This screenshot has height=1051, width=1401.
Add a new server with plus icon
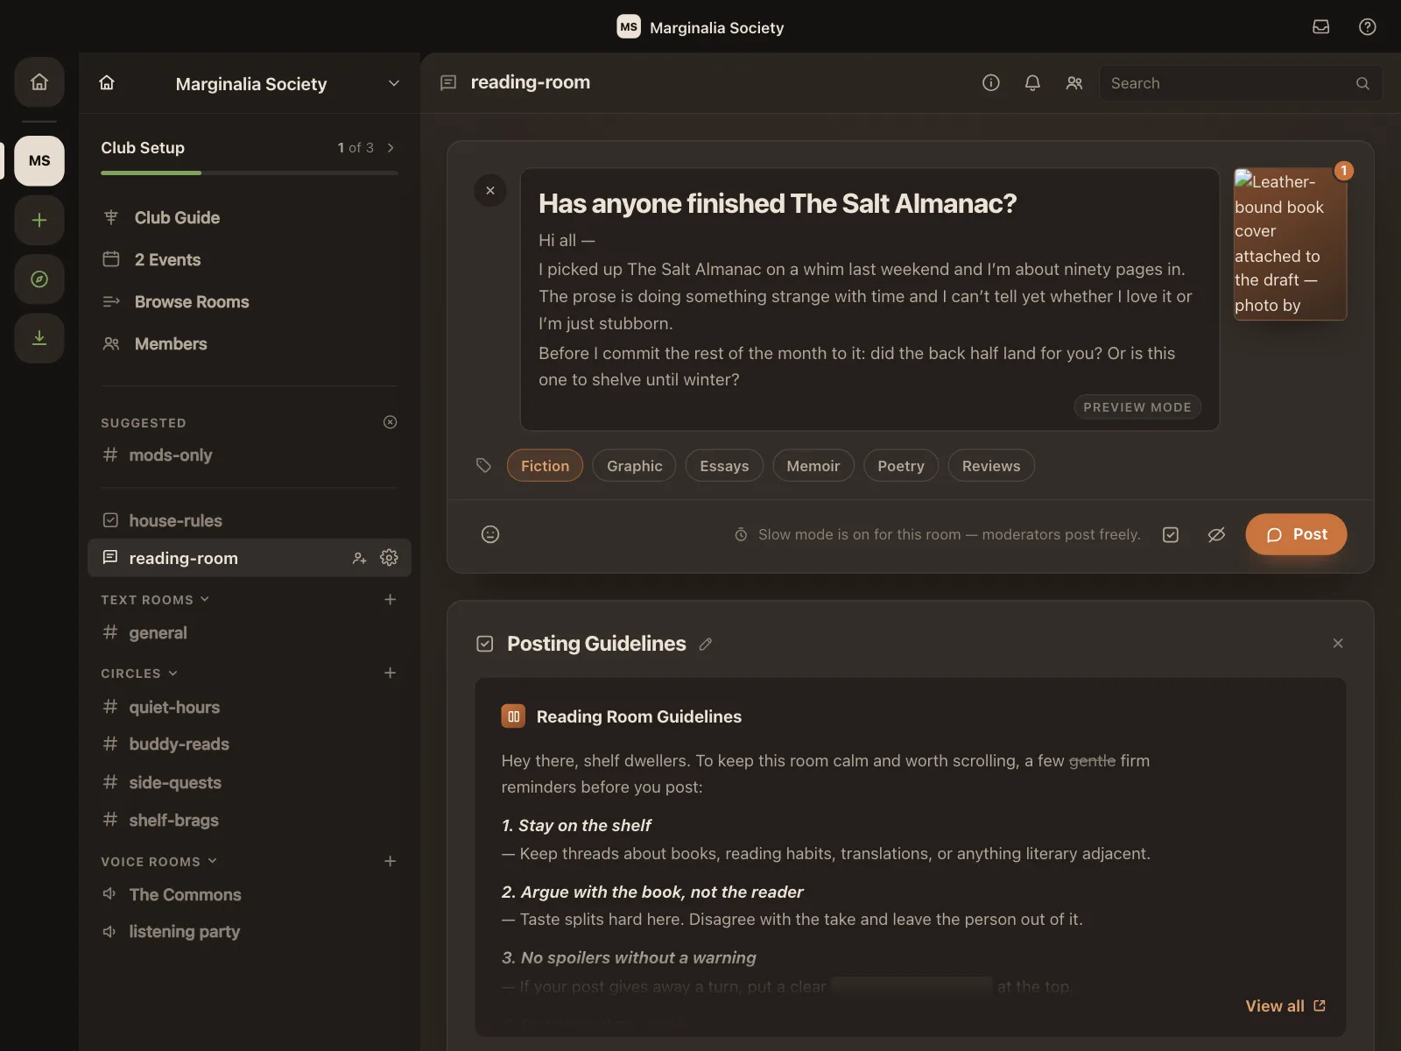39,220
